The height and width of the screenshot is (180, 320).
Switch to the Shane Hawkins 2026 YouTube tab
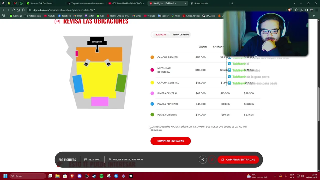127,3
